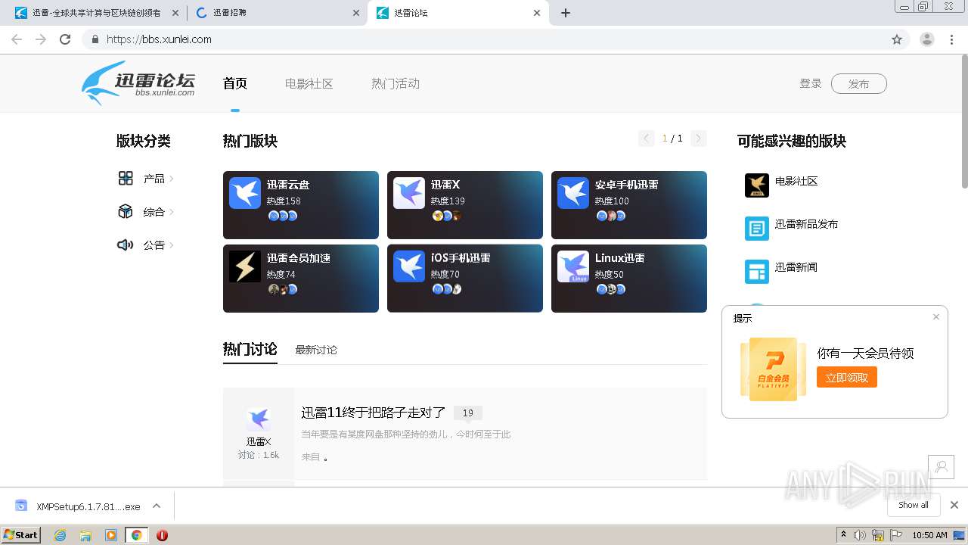
Task: Open the Linux迅雷 board icon
Action: tap(573, 266)
